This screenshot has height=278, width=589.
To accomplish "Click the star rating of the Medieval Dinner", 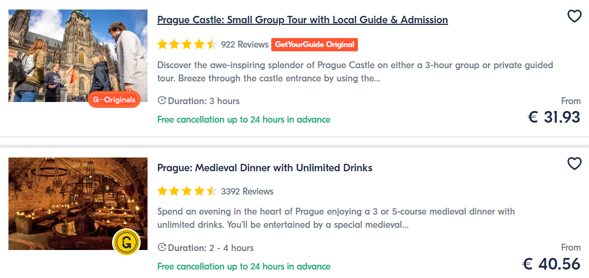I will click(x=187, y=191).
